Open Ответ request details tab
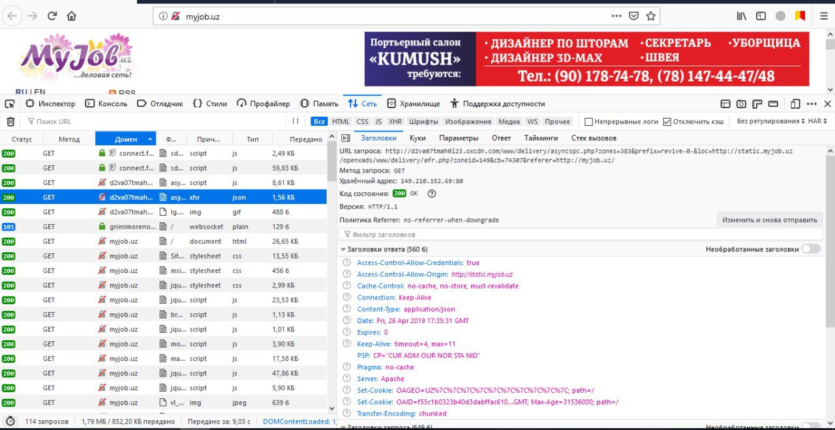 [x=501, y=138]
